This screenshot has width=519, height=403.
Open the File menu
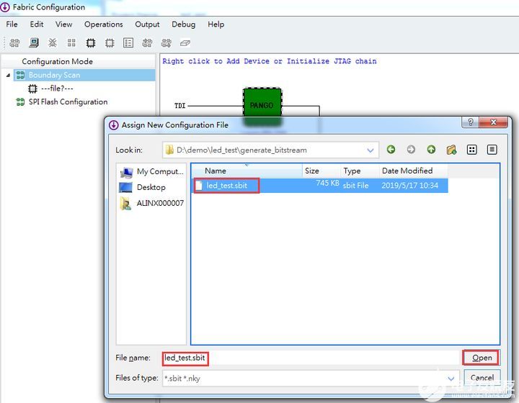pyautogui.click(x=12, y=24)
